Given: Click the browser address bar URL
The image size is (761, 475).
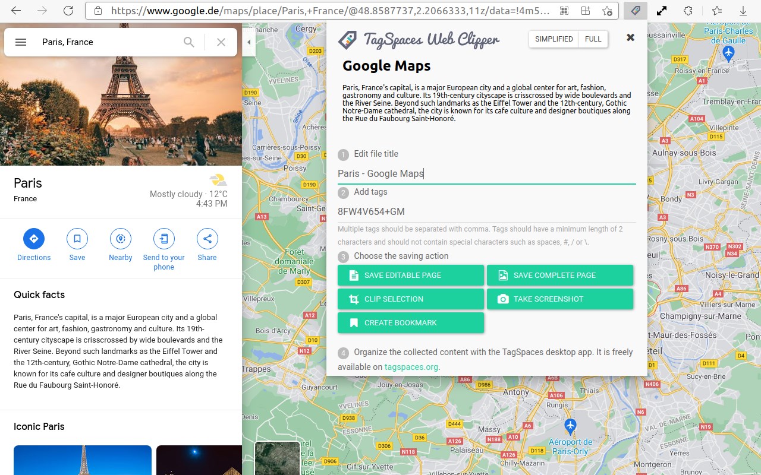Looking at the screenshot, I should point(330,11).
